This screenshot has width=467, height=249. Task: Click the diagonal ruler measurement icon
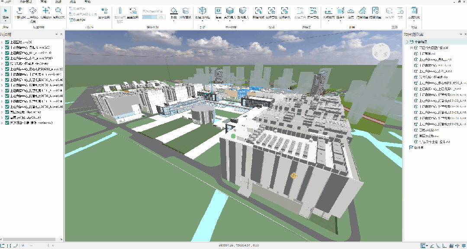coord(362,11)
